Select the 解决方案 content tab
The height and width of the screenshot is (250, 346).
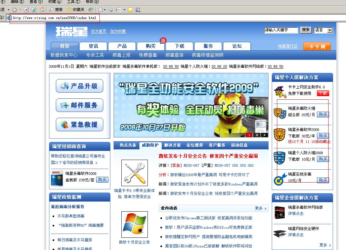[173, 145]
